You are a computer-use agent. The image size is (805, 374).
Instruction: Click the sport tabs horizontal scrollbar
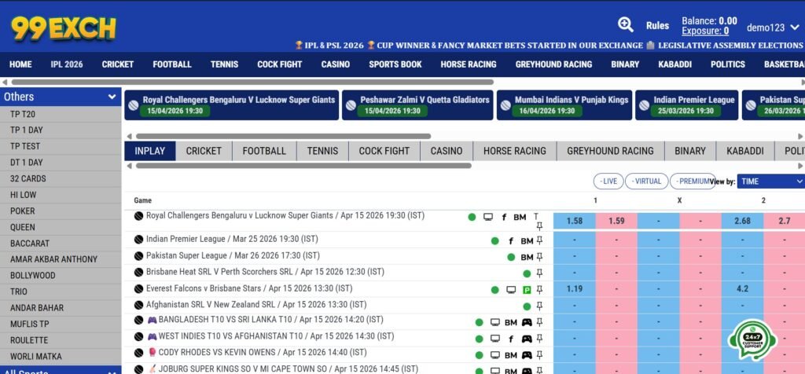point(303,166)
